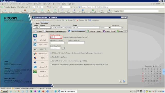The width and height of the screenshot is (165, 93).
Task: Go to the previous form page arrow
Action: pyautogui.click(x=121, y=81)
